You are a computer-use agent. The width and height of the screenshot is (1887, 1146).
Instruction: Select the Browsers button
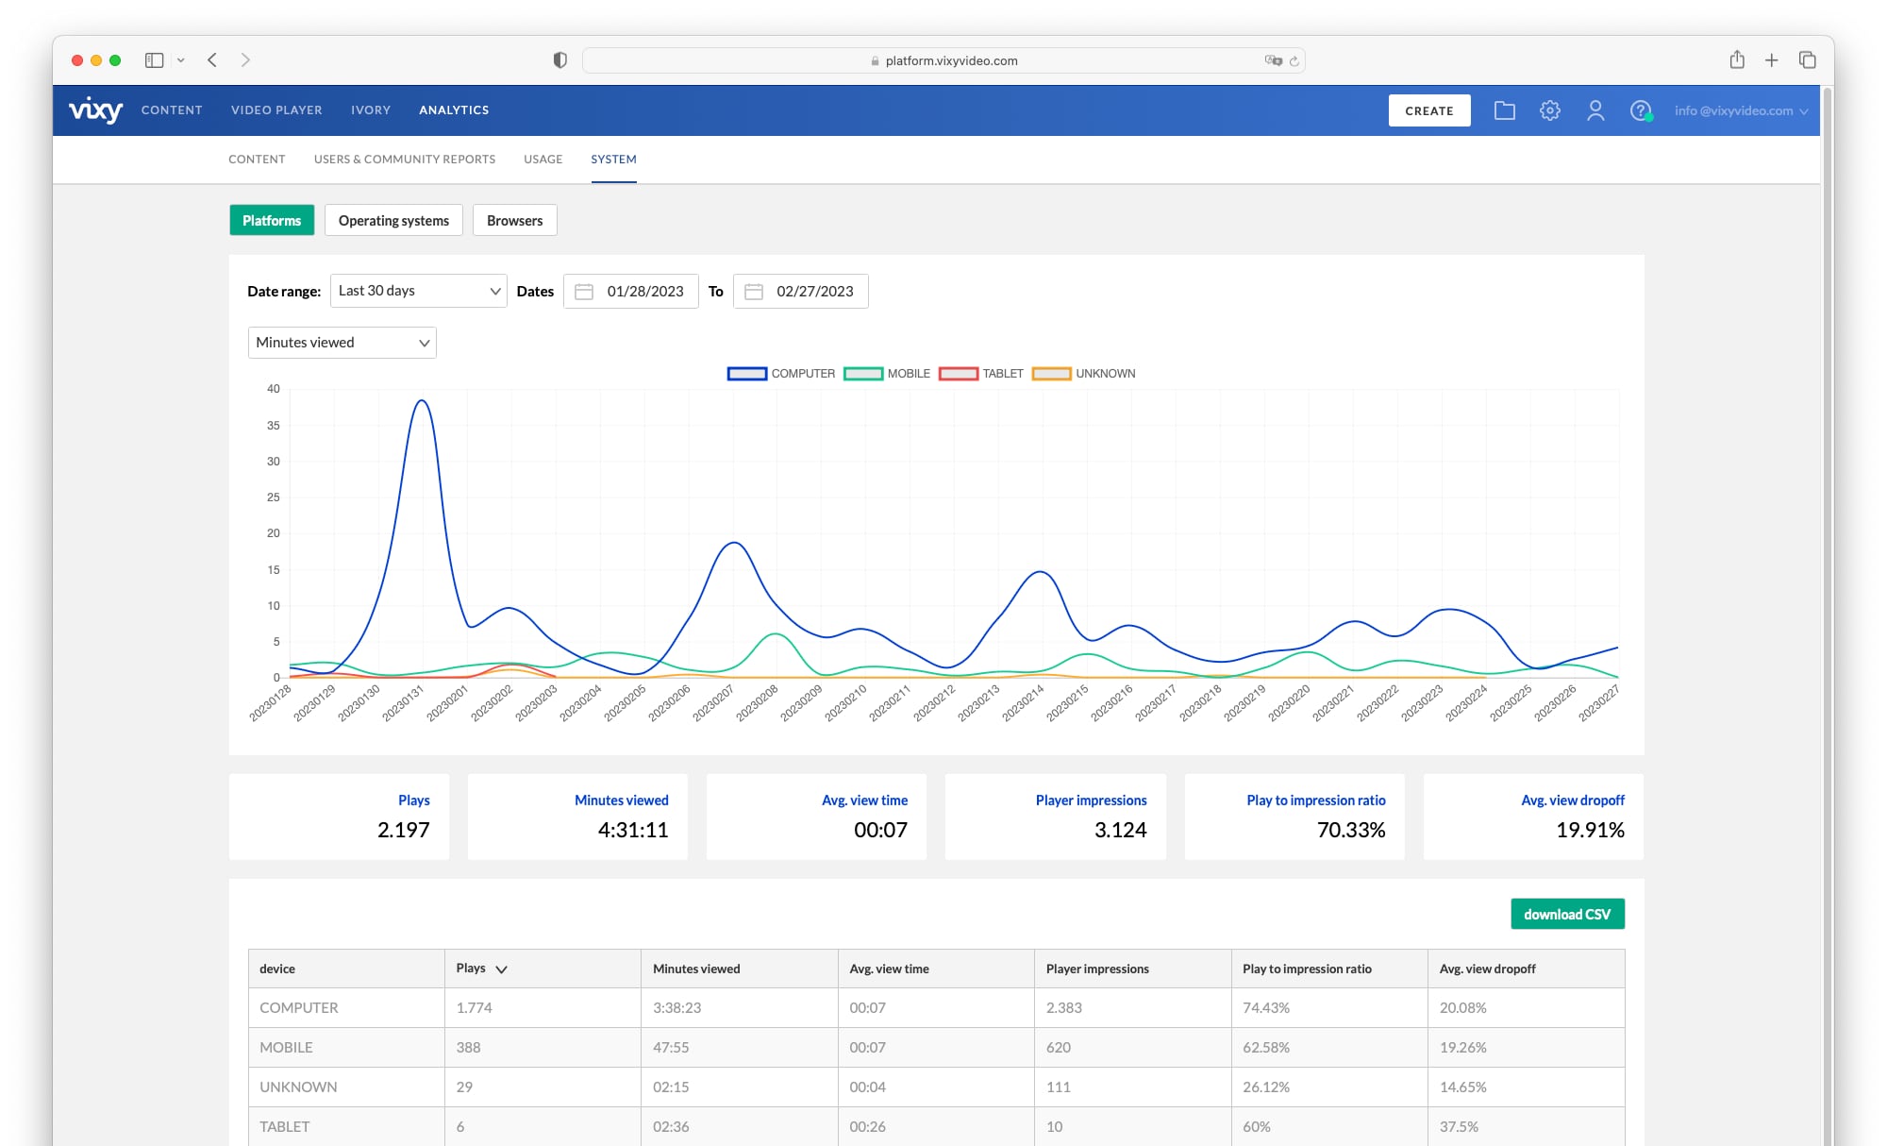tap(515, 220)
